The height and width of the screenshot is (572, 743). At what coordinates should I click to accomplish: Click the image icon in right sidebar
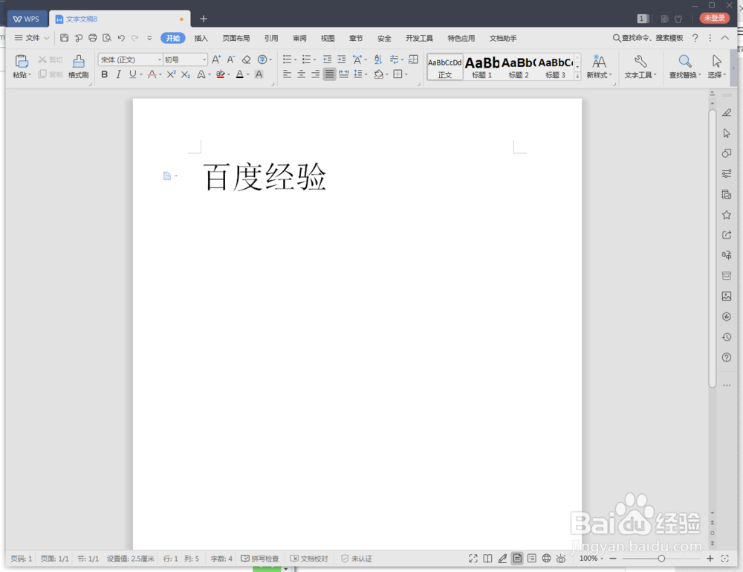(727, 297)
